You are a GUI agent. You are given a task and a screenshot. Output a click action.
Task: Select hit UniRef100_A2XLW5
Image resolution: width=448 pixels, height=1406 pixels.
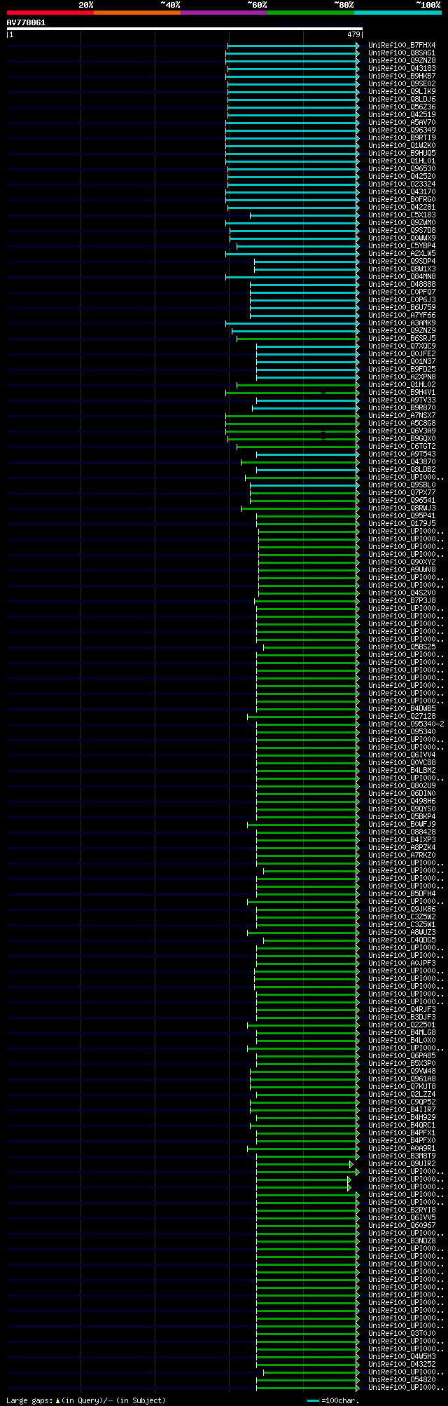(x=402, y=253)
